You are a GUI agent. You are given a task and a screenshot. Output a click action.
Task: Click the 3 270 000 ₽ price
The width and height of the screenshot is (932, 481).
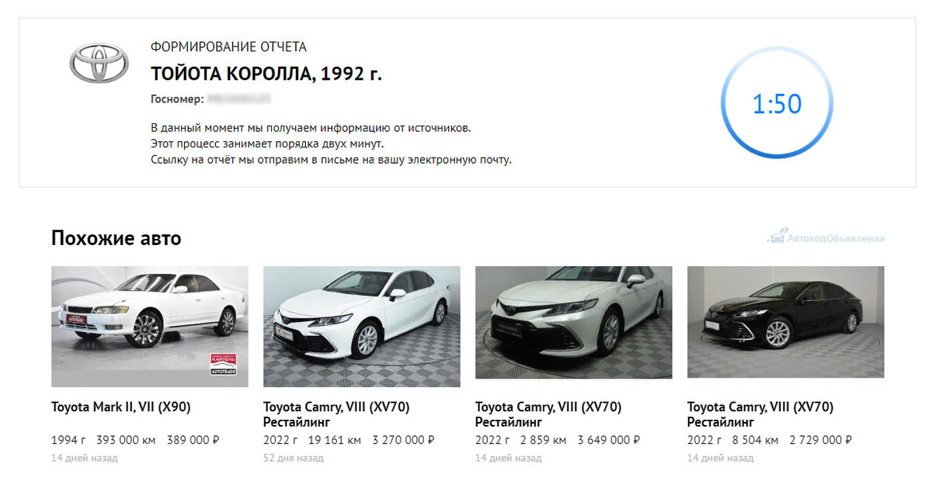(x=404, y=440)
